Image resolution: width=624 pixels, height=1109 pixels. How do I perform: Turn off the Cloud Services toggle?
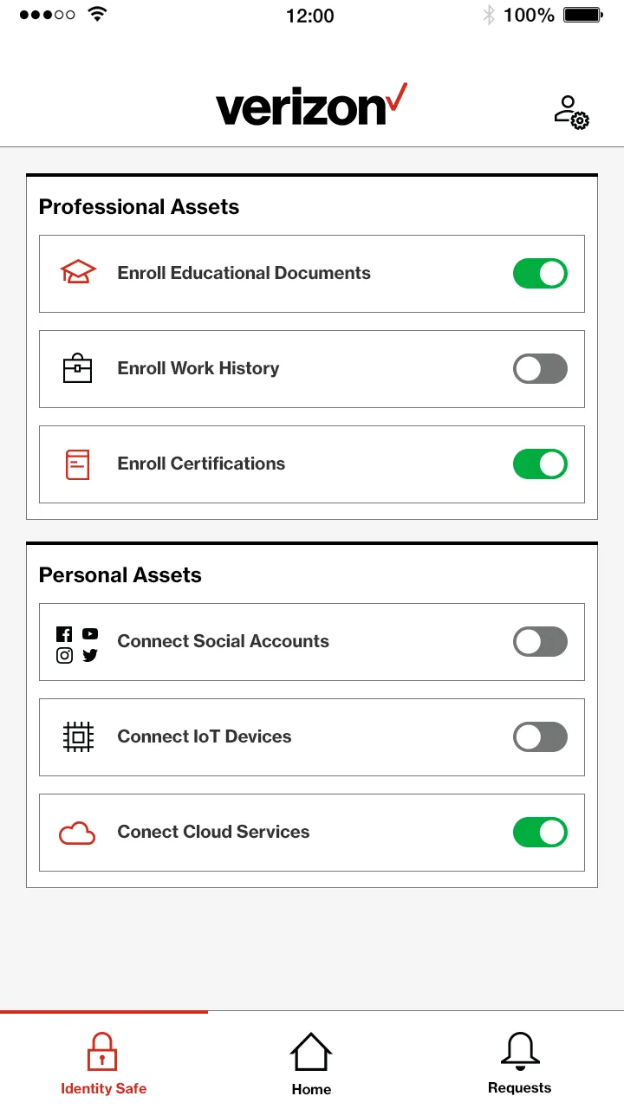pyautogui.click(x=540, y=833)
